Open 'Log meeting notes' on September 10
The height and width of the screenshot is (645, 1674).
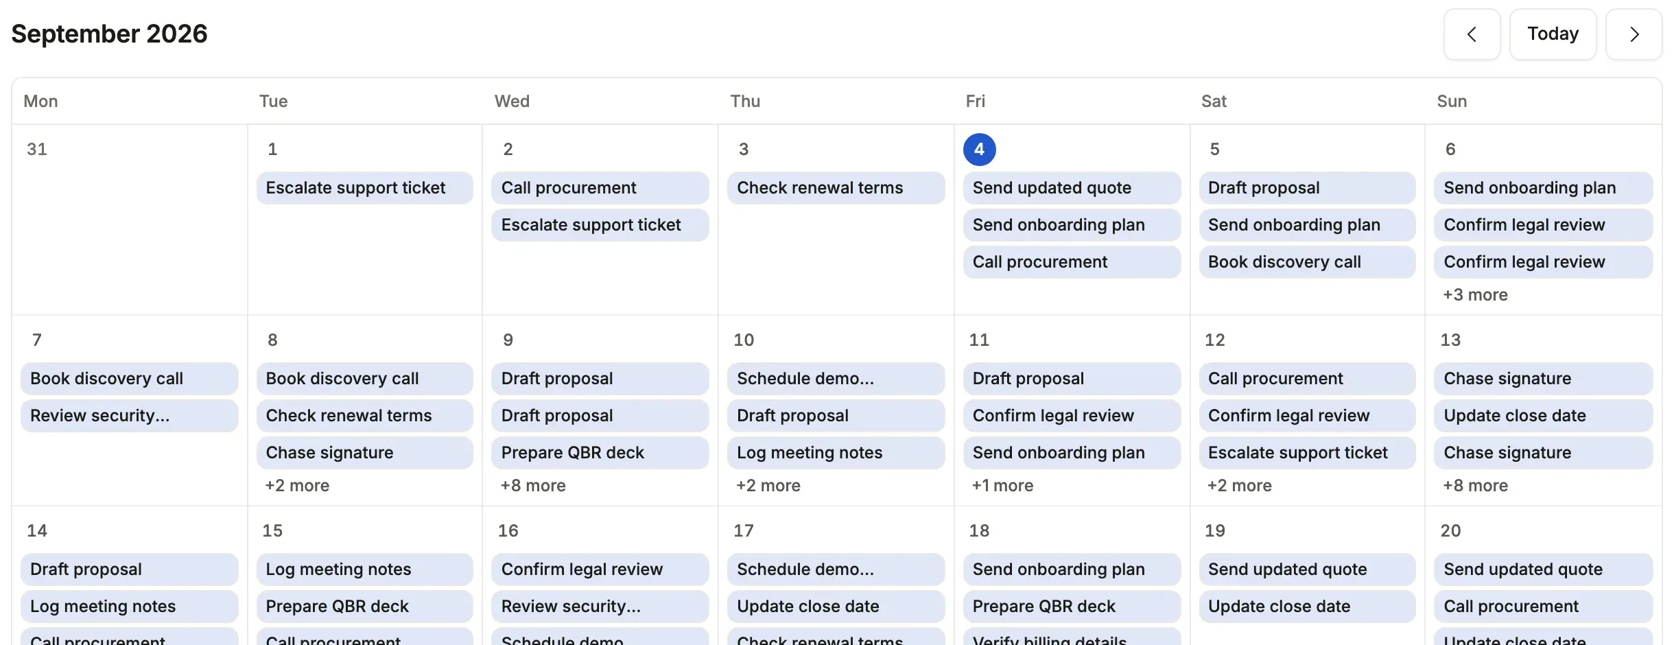(836, 453)
